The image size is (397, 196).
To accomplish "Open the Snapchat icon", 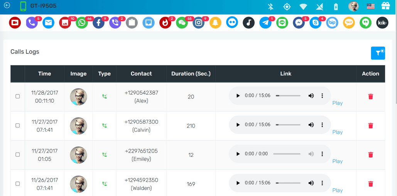I will point(215,23).
